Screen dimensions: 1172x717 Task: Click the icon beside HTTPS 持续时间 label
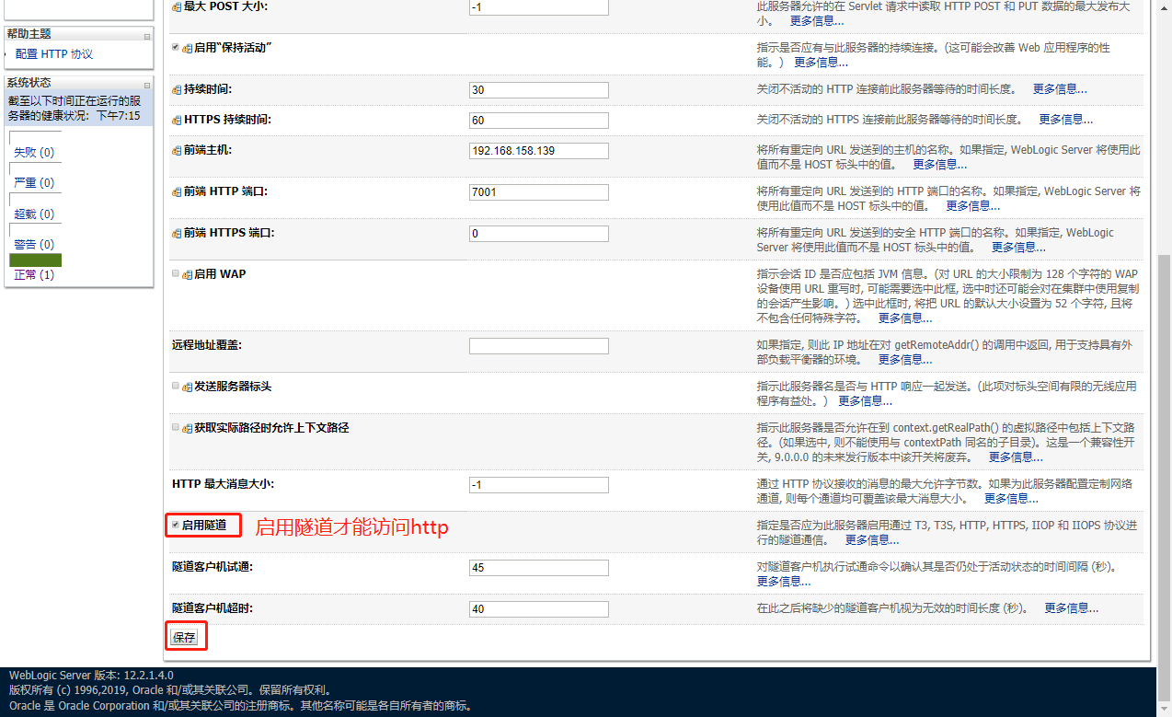[x=177, y=121]
